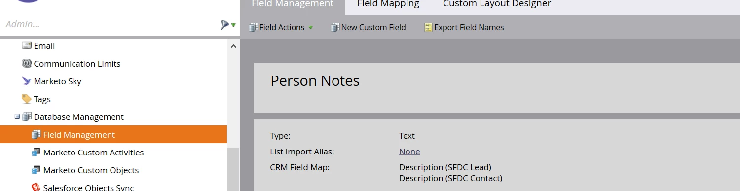Click the Marketo Custom Objects icon
Image resolution: width=740 pixels, height=191 pixels.
click(x=36, y=170)
